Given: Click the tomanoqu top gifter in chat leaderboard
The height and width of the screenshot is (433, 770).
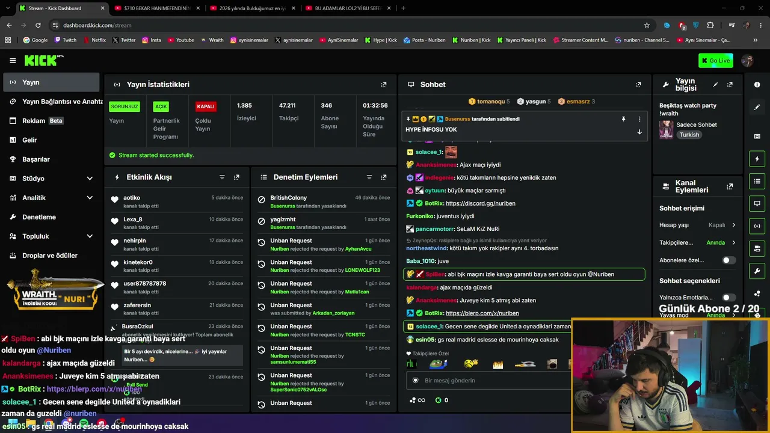Looking at the screenshot, I should pos(488,102).
